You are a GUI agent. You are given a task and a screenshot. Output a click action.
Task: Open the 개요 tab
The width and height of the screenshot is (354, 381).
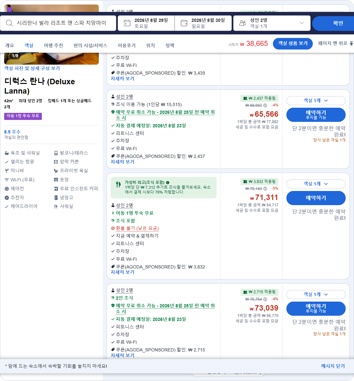tap(9, 45)
